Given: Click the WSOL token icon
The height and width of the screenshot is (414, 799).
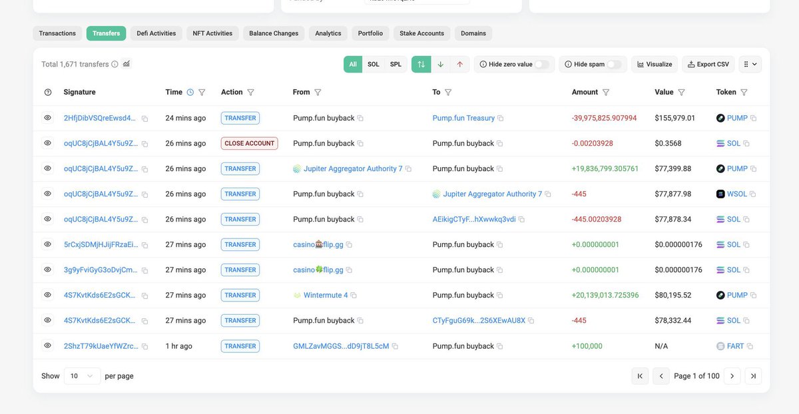Looking at the screenshot, I should [x=720, y=194].
